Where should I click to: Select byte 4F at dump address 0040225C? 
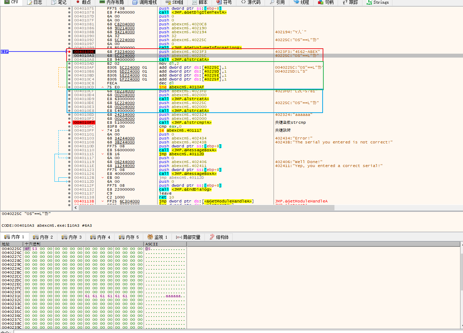(x=27, y=249)
